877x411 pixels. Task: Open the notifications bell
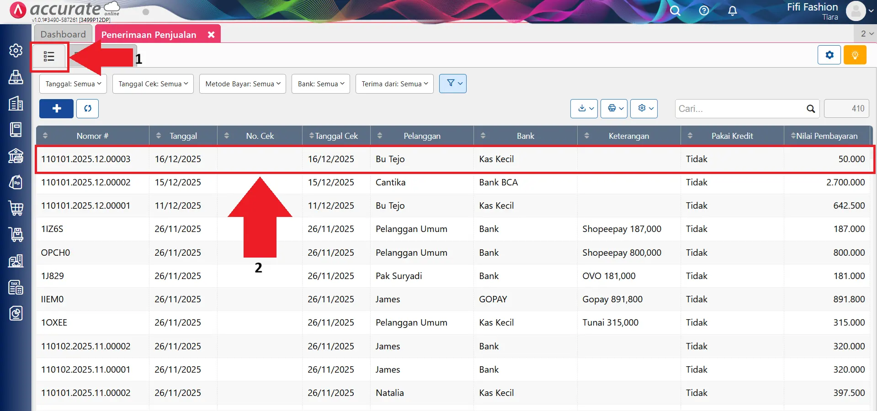click(732, 11)
